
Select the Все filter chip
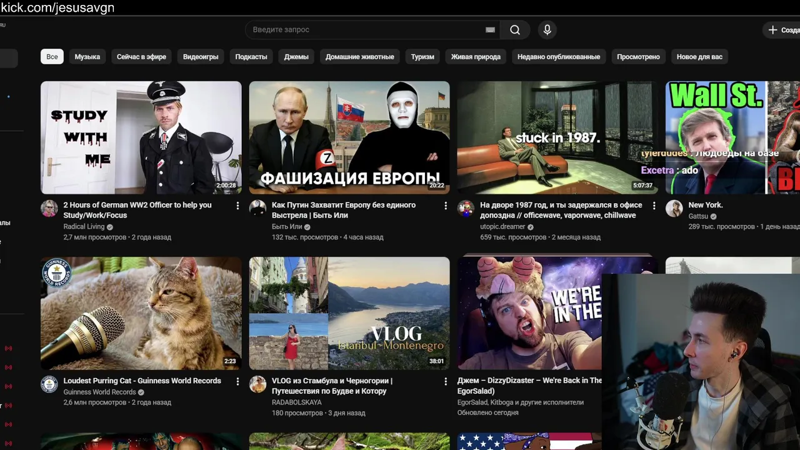tap(52, 56)
